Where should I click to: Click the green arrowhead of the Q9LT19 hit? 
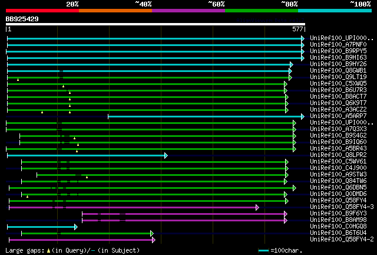pos(290,77)
